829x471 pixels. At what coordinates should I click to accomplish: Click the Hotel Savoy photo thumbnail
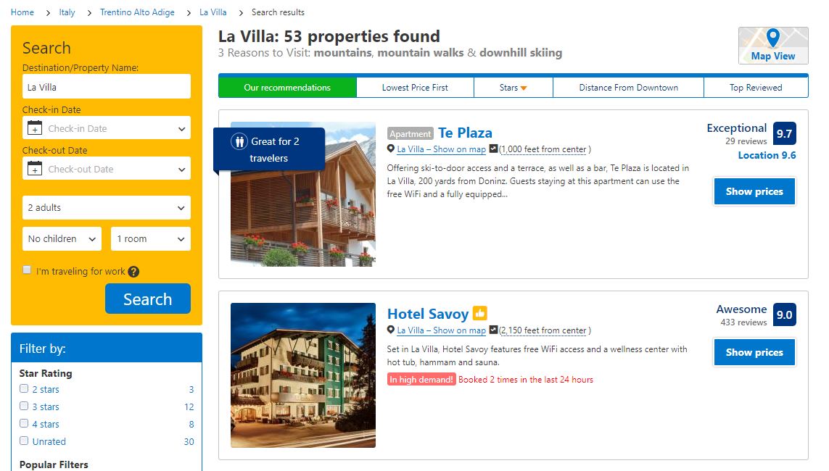pyautogui.click(x=303, y=375)
